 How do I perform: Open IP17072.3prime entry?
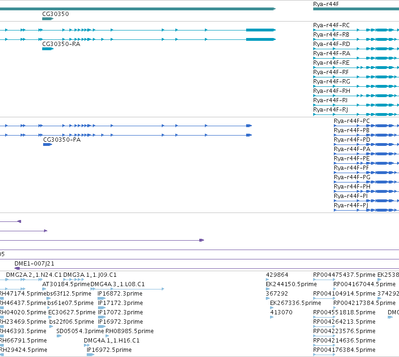coord(120,312)
